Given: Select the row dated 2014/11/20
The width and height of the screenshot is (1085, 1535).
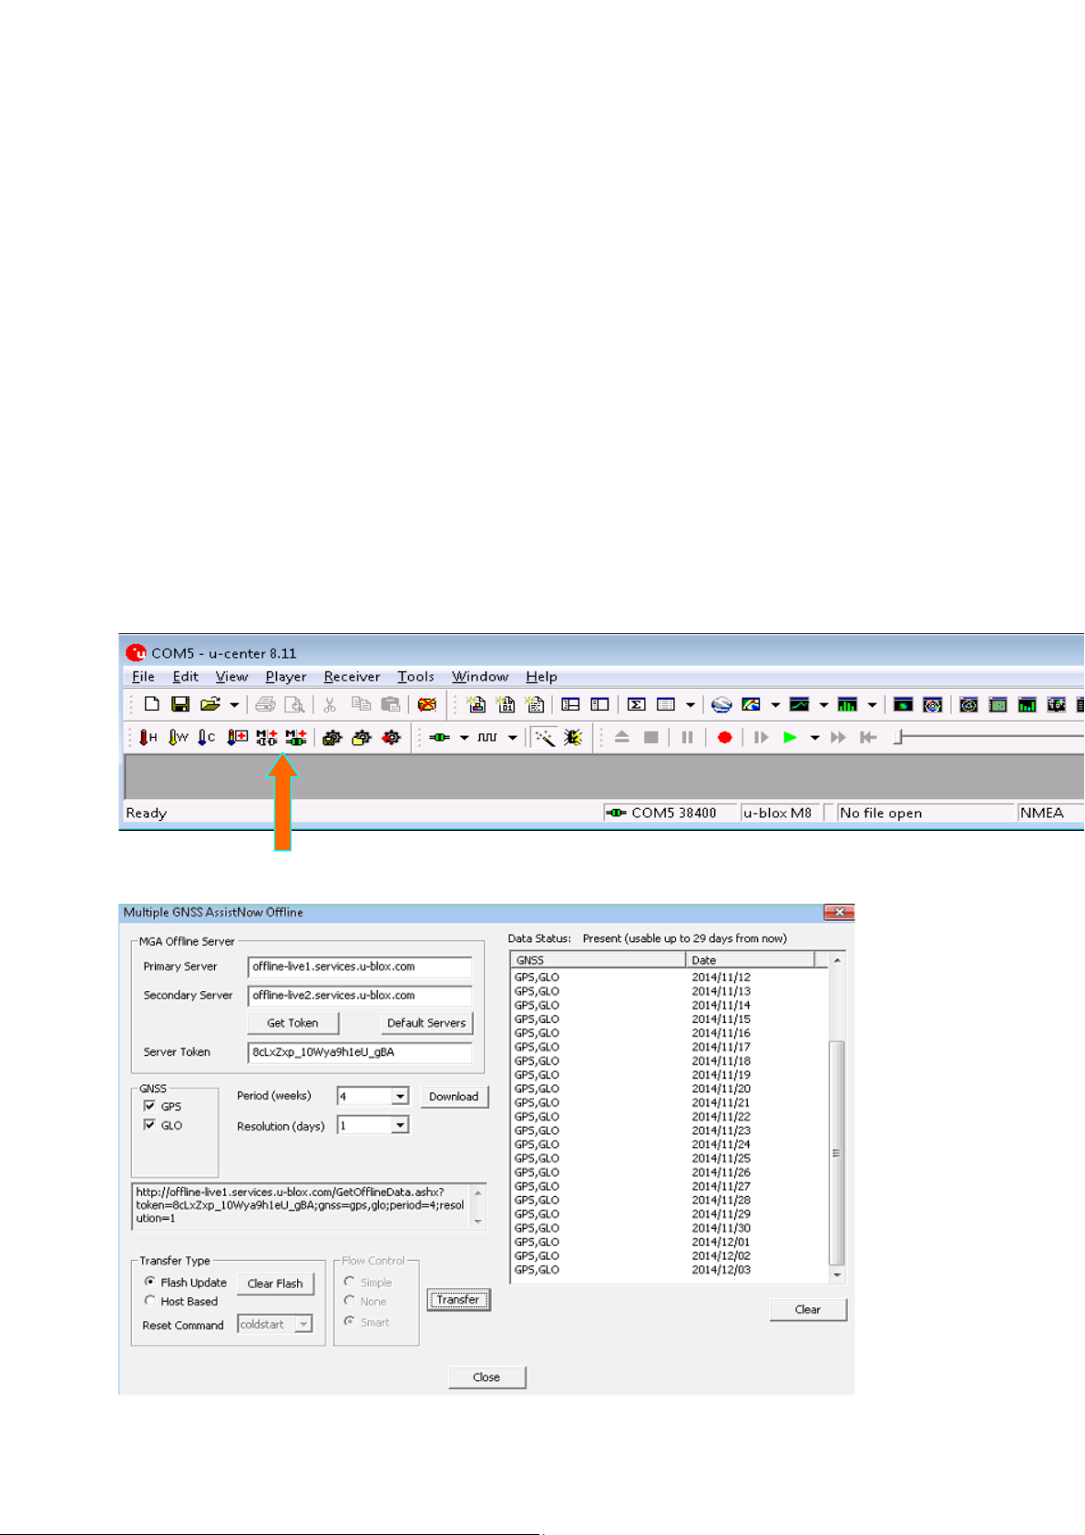Looking at the screenshot, I should pos(670,1089).
